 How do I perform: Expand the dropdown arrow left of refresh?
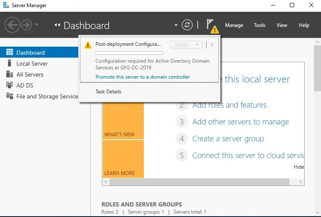[x=176, y=25]
